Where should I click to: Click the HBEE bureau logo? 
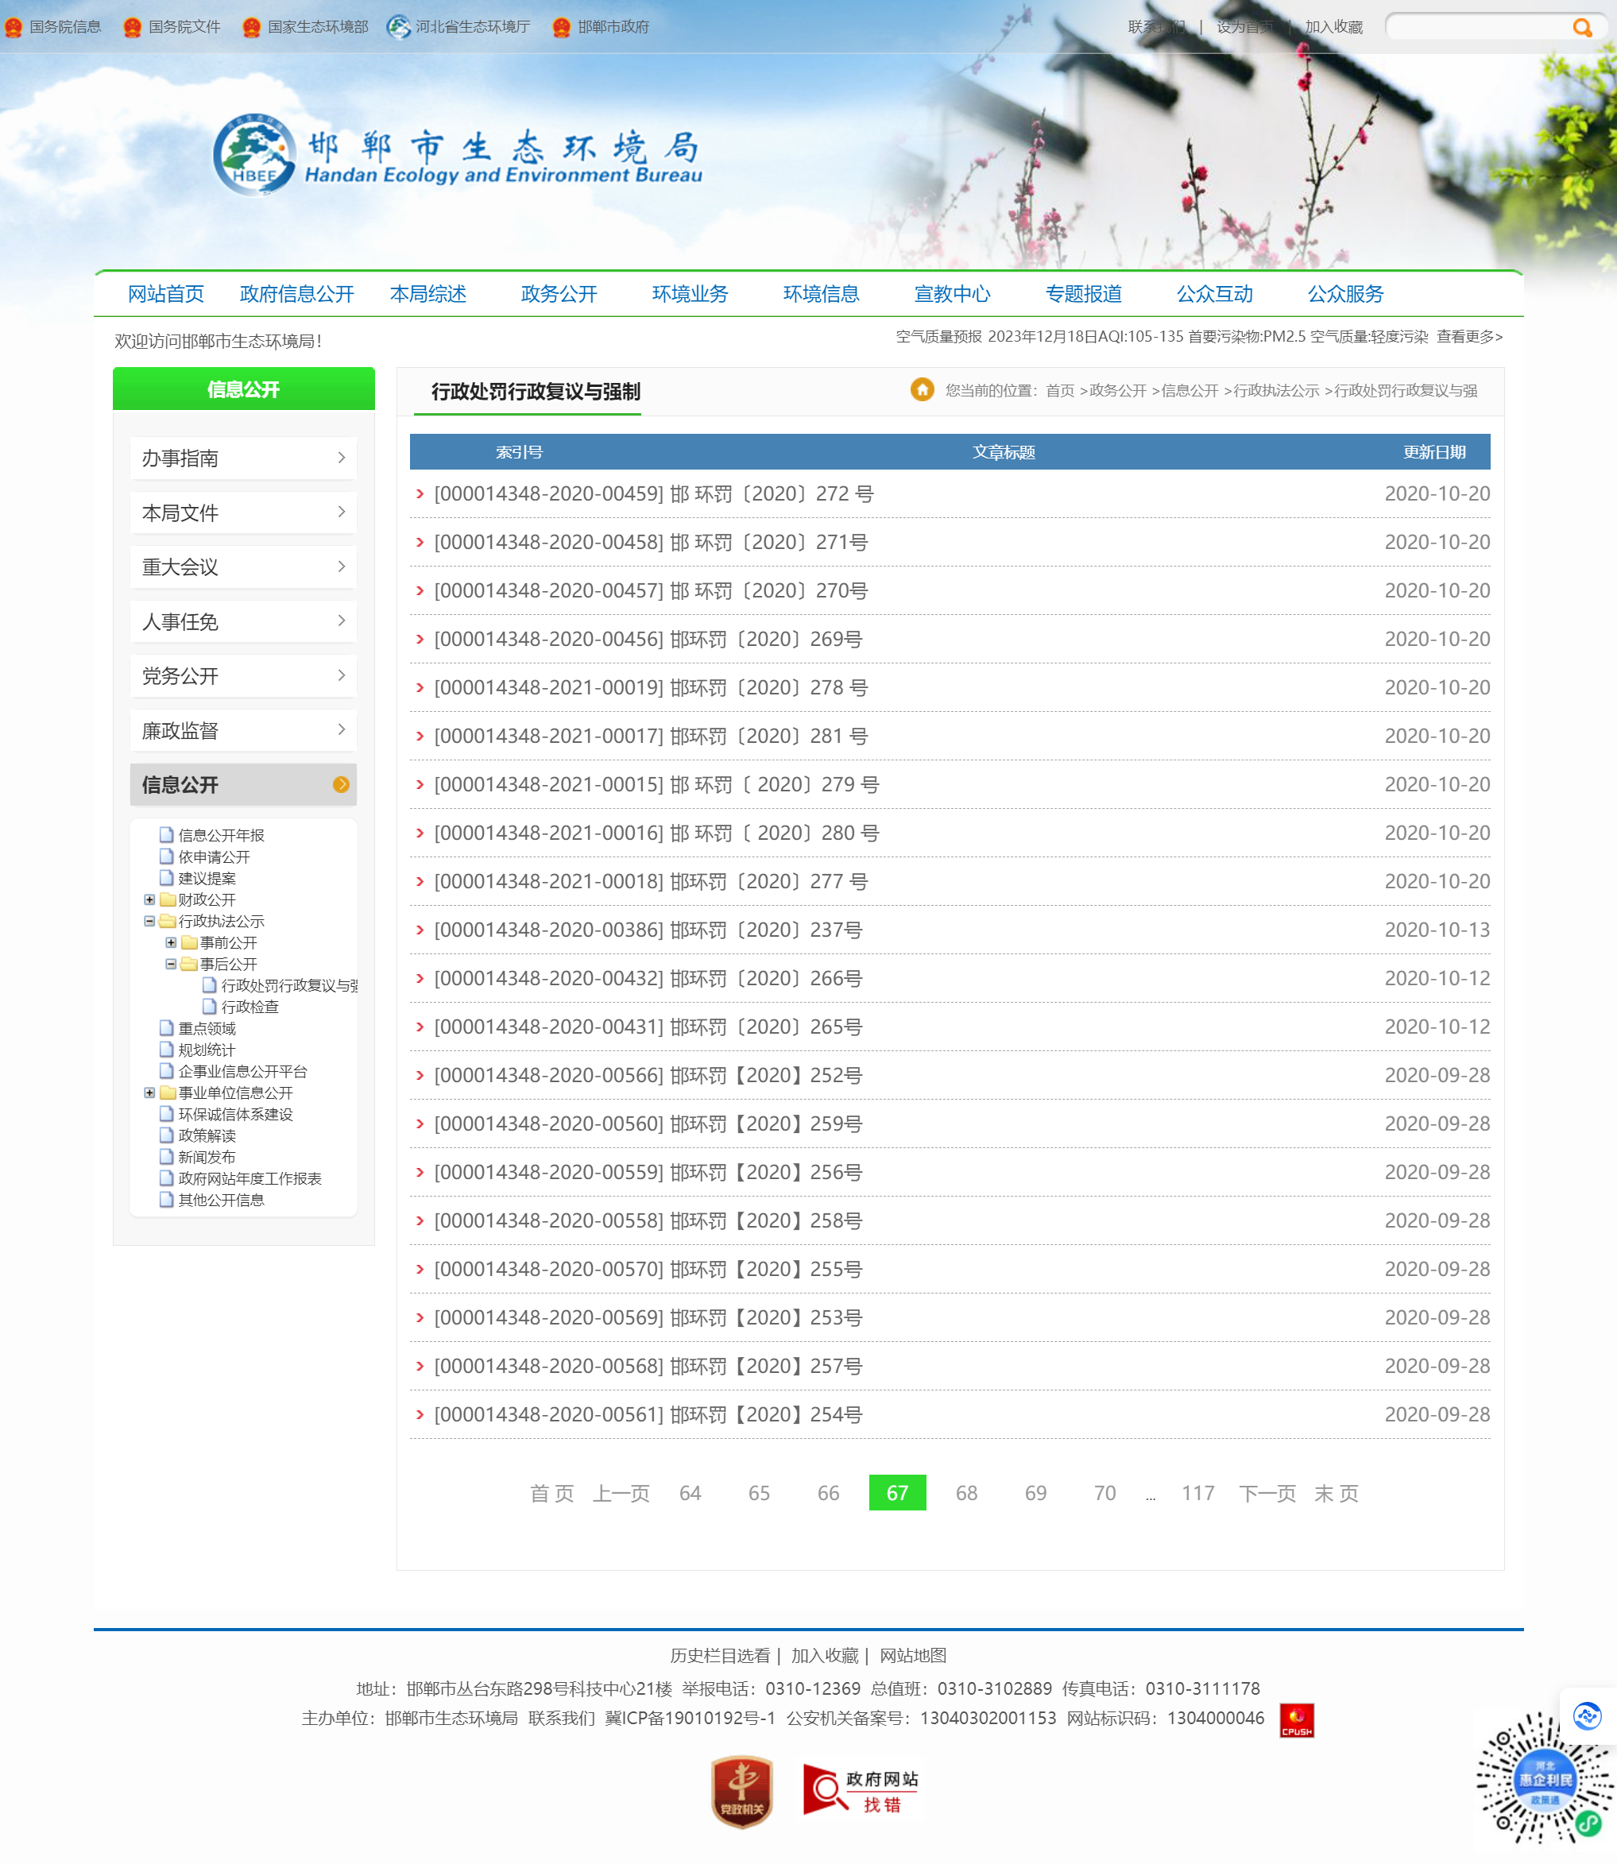pos(254,154)
